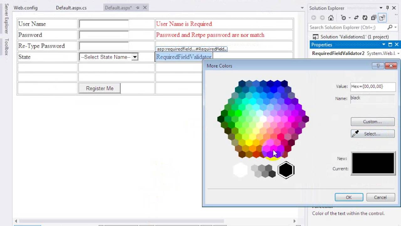
Task: Click the Collapse All icon in Solution Explorer
Action: (x=373, y=18)
